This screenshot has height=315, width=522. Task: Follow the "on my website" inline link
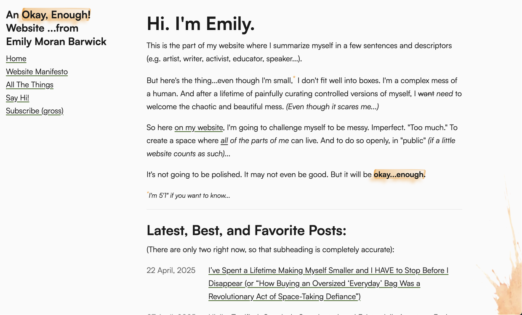click(x=199, y=127)
